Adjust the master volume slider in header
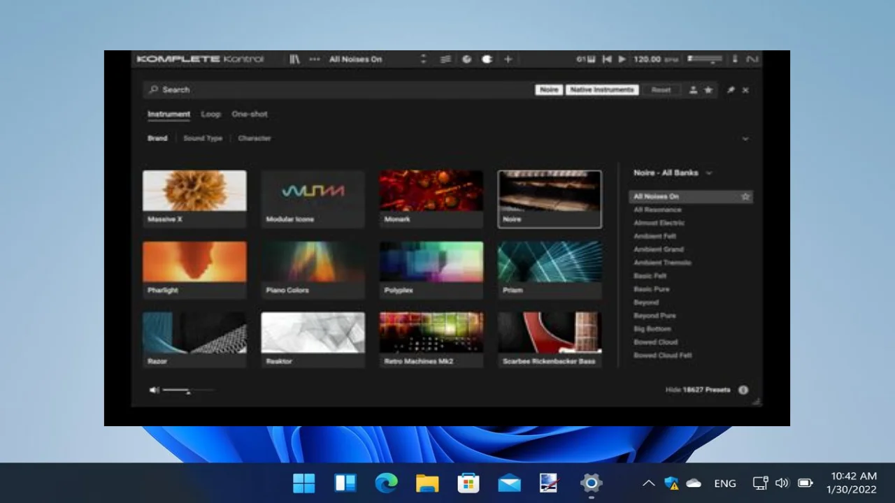This screenshot has width=895, height=503. point(705,59)
